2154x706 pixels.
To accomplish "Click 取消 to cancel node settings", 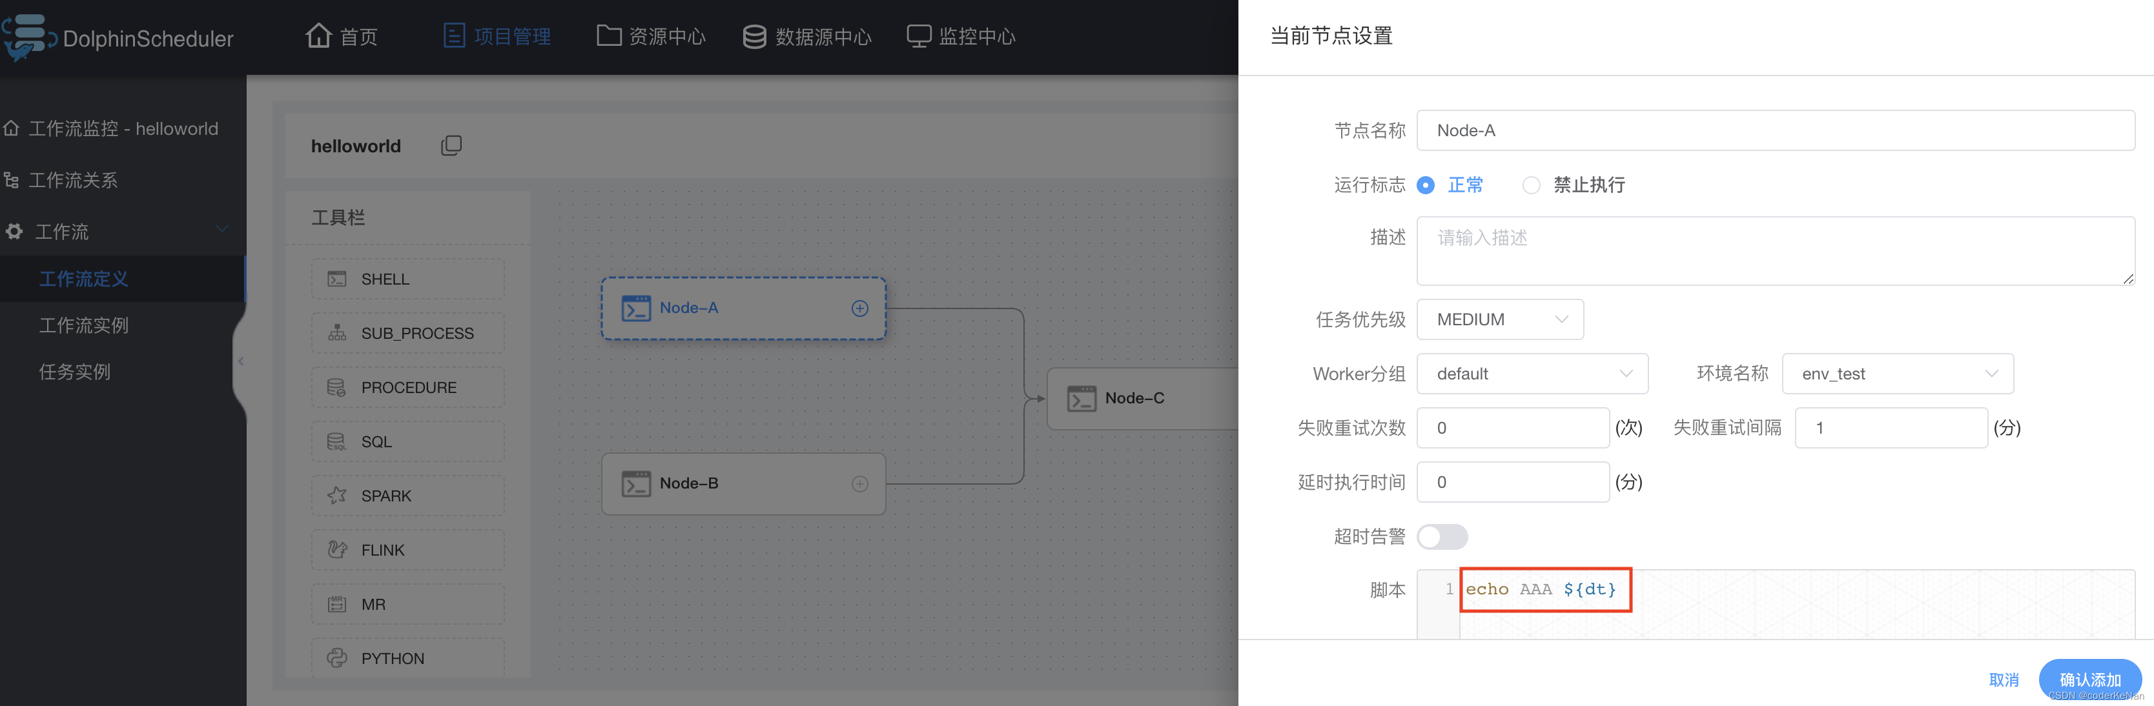I will (x=2004, y=680).
